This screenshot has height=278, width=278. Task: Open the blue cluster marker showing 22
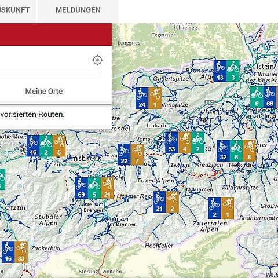124,155
